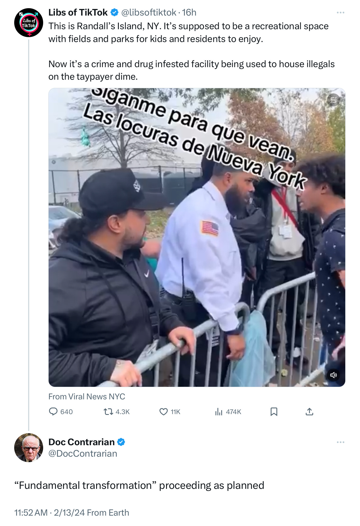Open more options for Libs of TikTok post

coord(340,13)
